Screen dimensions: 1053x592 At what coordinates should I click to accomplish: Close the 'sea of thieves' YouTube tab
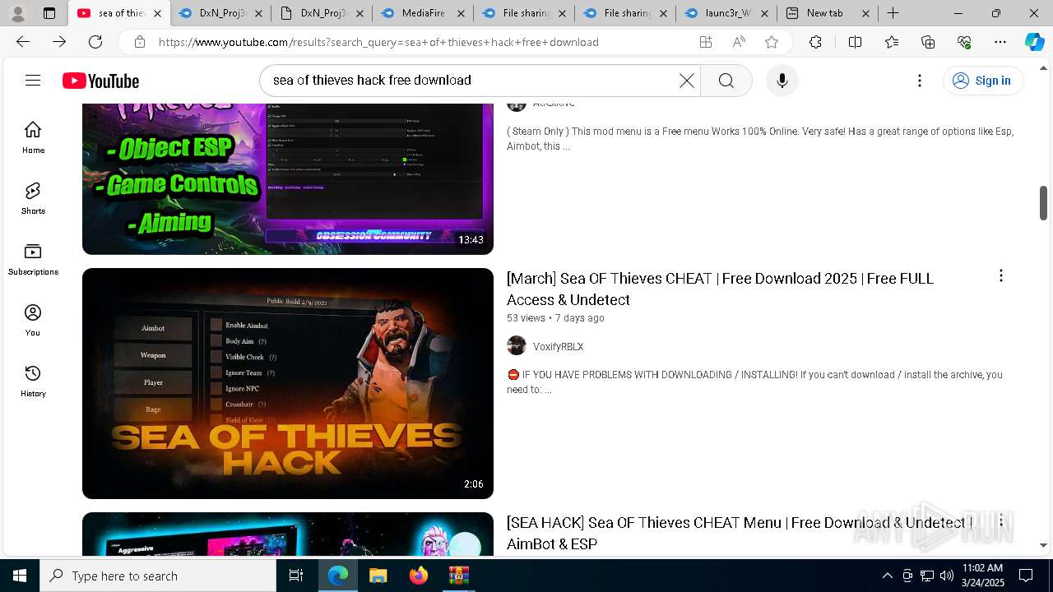(x=158, y=13)
